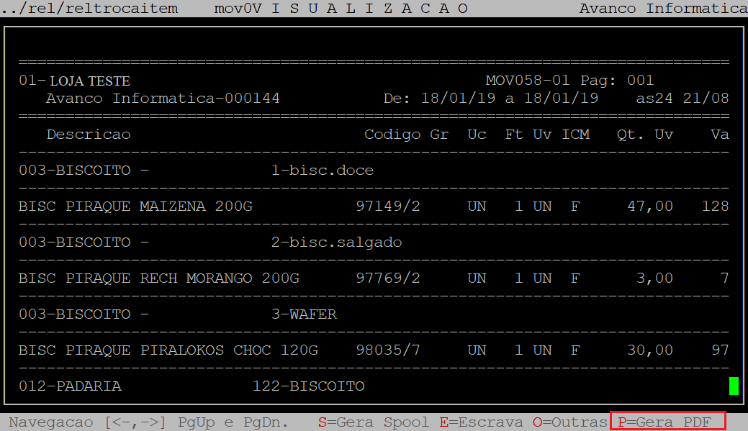748x431 pixels.
Task: Click the 2-bisc.salgado group heading
Action: point(336,242)
